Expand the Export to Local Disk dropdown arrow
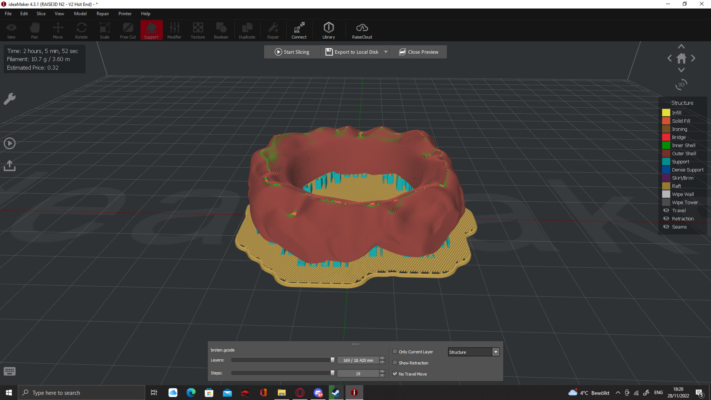This screenshot has height=400, width=711. pyautogui.click(x=386, y=52)
